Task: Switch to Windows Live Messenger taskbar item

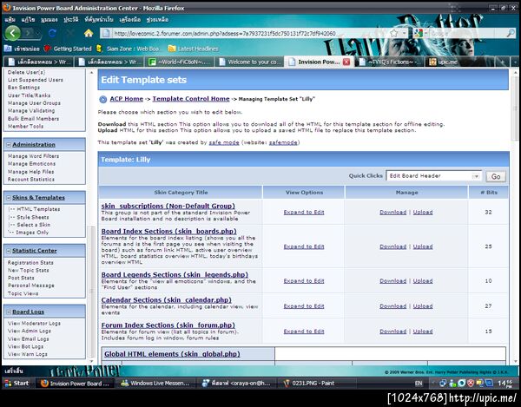Action: 155,383
